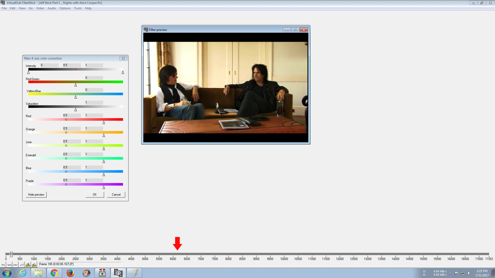Open the VirtualDub taskbar icon
Screen dimensions: 495x278
[118, 273]
